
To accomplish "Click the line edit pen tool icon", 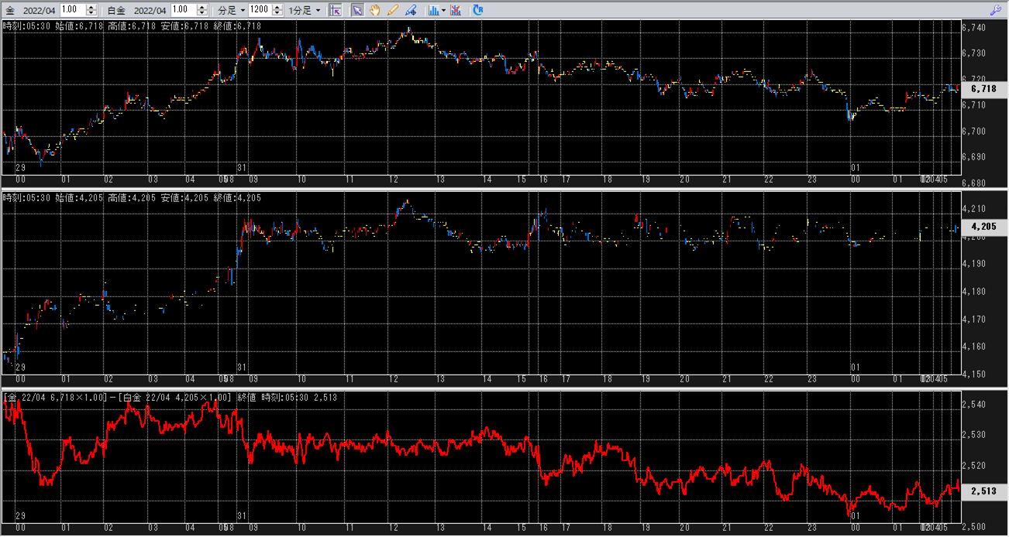I will 411,10.
